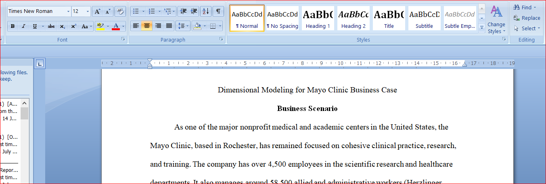Screen dimensions: 546x184
Task: Click the left pane vertical scrollbar
Action: click(x=25, y=141)
